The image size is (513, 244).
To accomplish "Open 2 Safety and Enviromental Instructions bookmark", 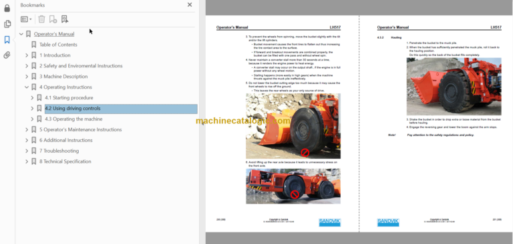I will click(x=81, y=65).
